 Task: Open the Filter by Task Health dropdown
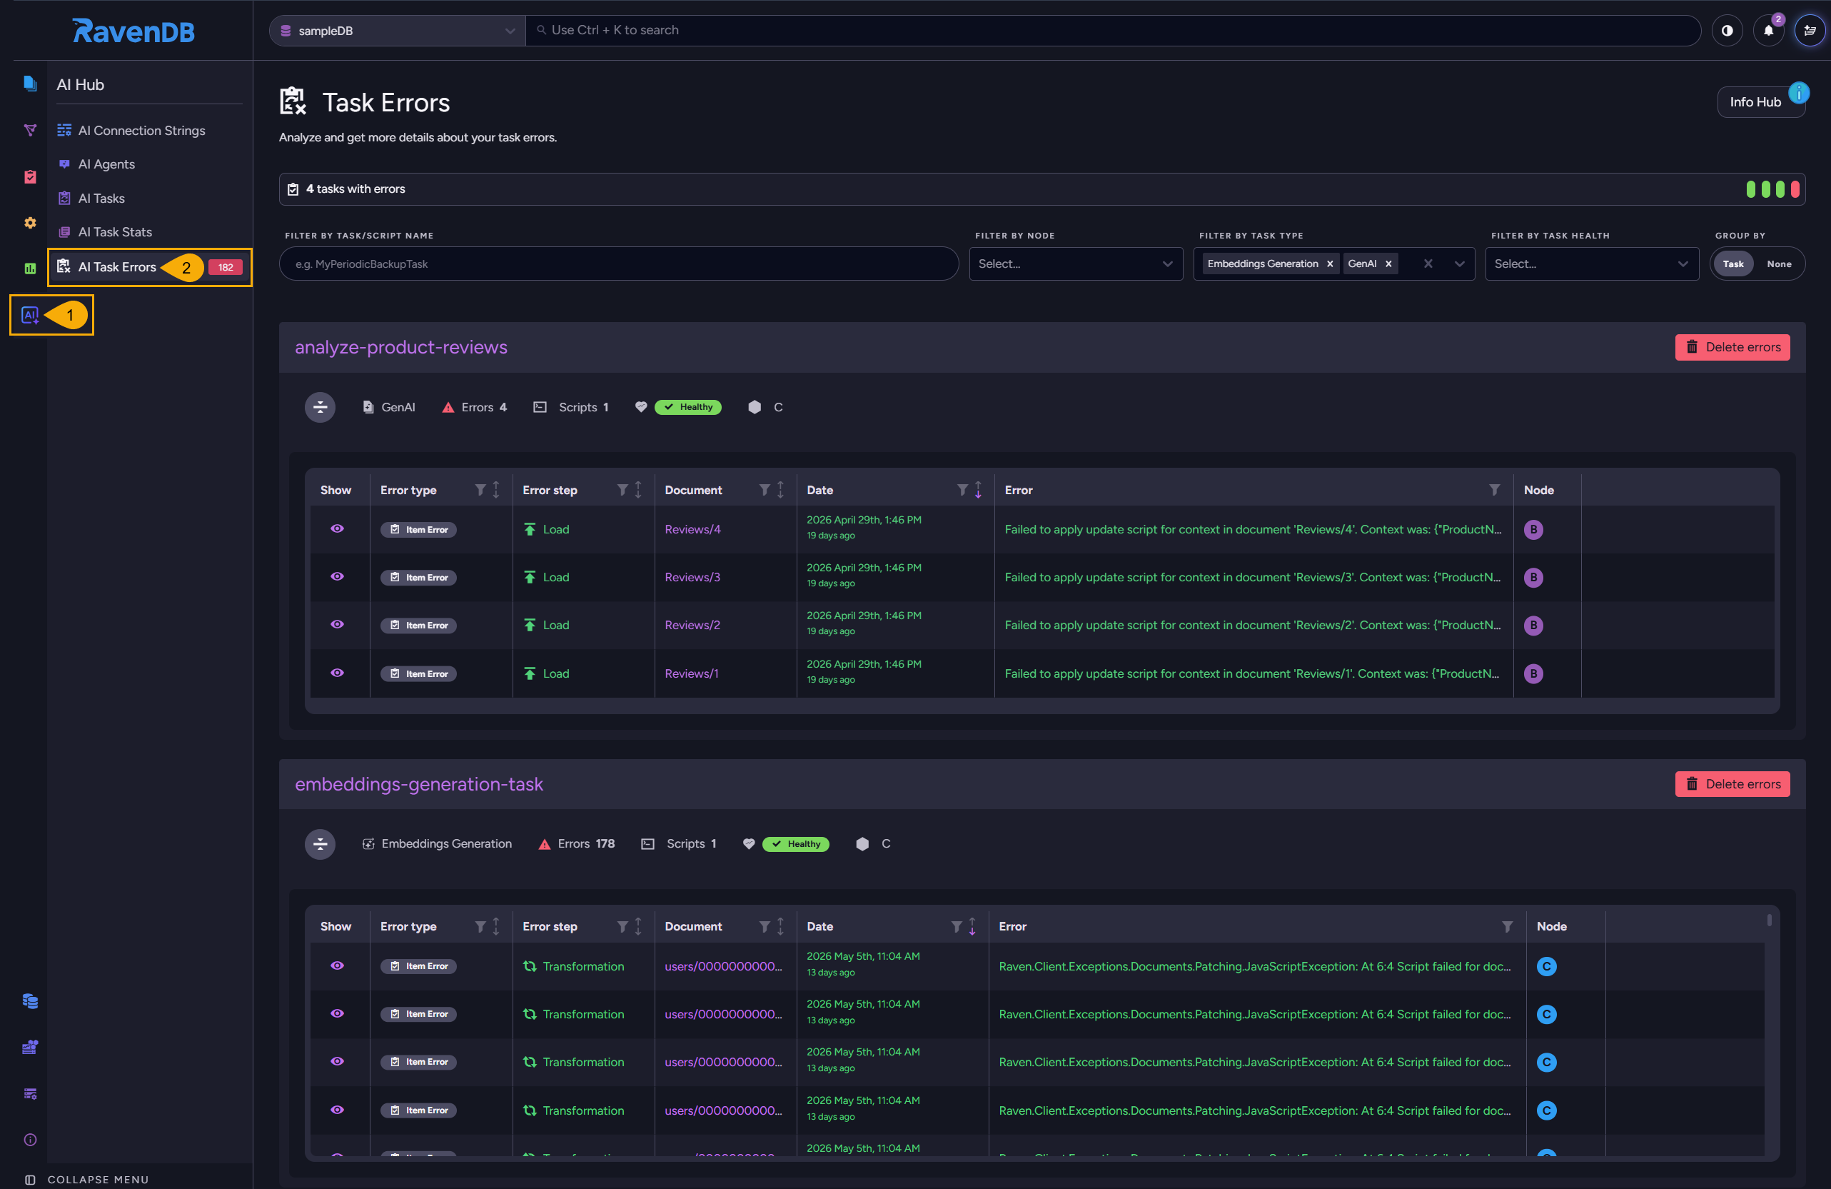pyautogui.click(x=1591, y=264)
